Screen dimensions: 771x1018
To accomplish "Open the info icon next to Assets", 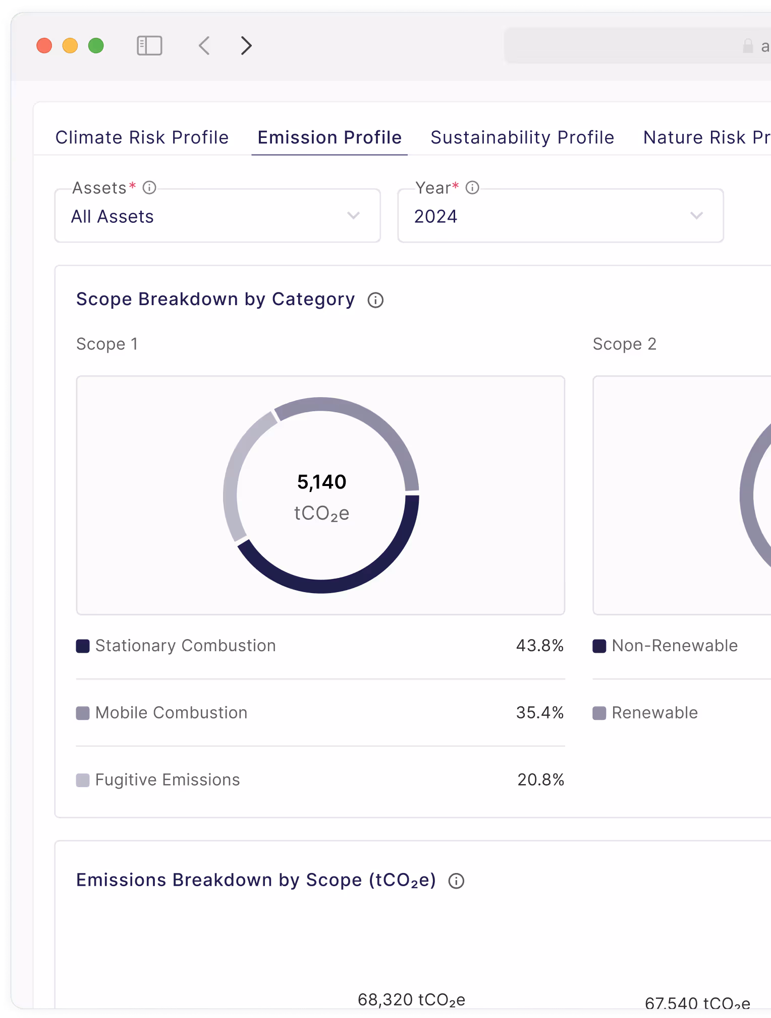I will (149, 187).
